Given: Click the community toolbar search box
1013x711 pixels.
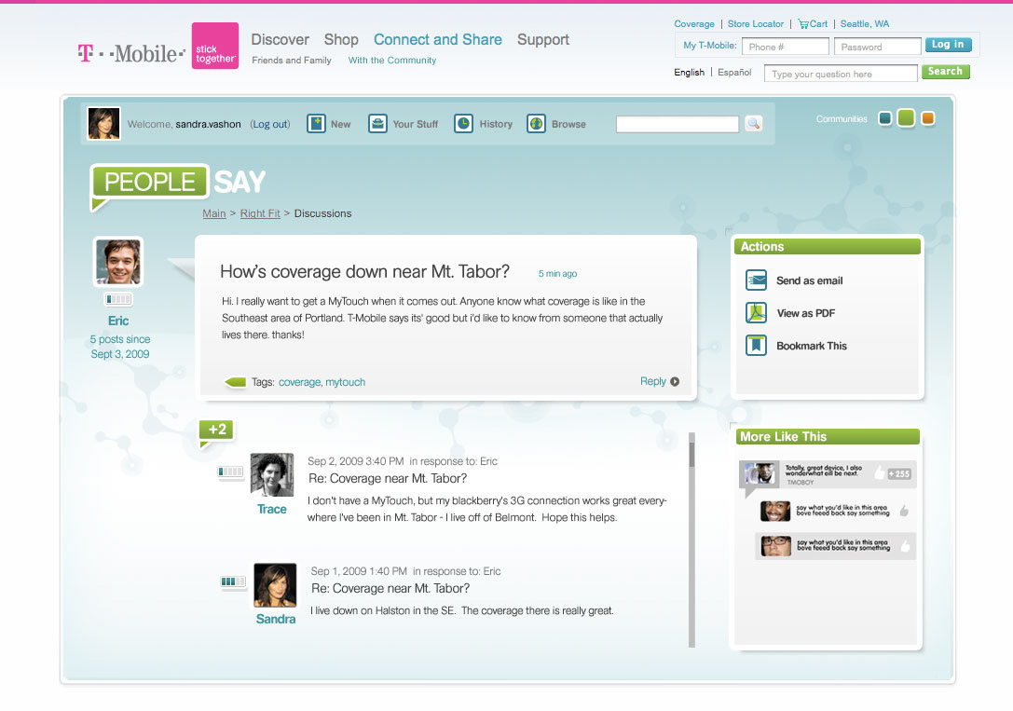Looking at the screenshot, I should pos(678,124).
